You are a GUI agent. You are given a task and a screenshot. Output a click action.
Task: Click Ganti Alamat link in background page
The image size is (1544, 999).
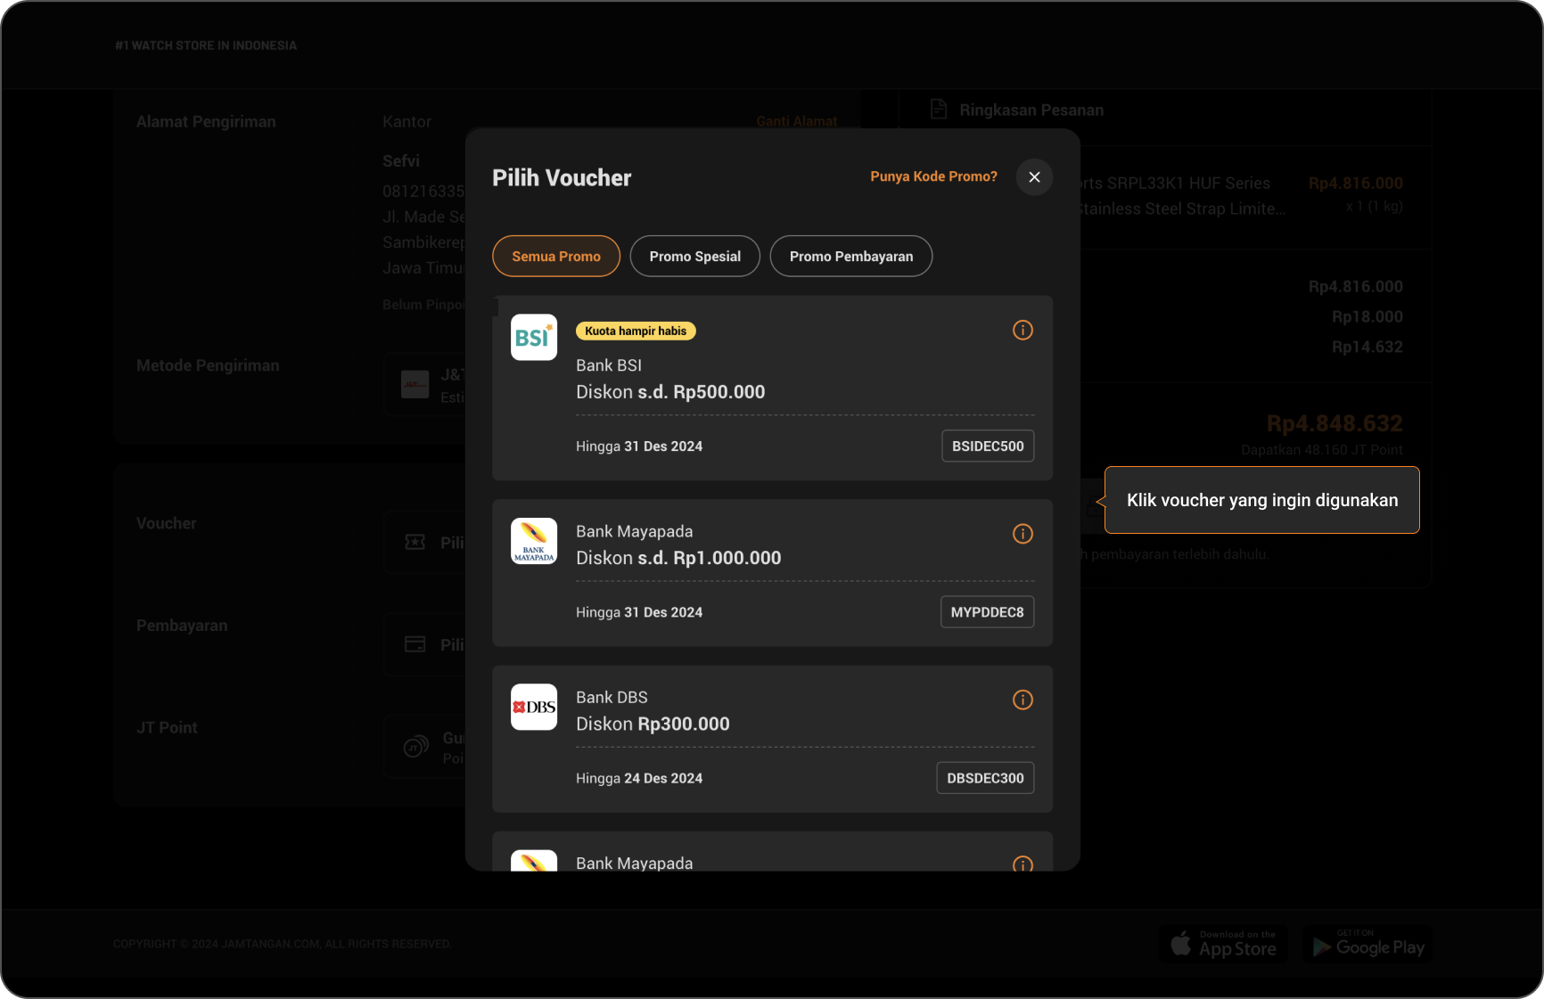tap(796, 121)
